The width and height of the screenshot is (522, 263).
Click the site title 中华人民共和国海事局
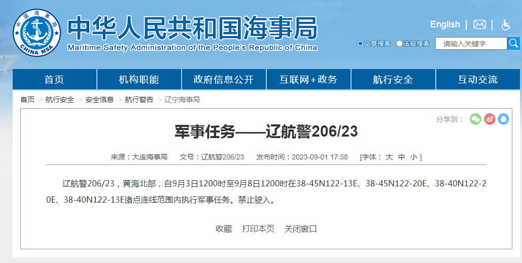[x=192, y=28]
